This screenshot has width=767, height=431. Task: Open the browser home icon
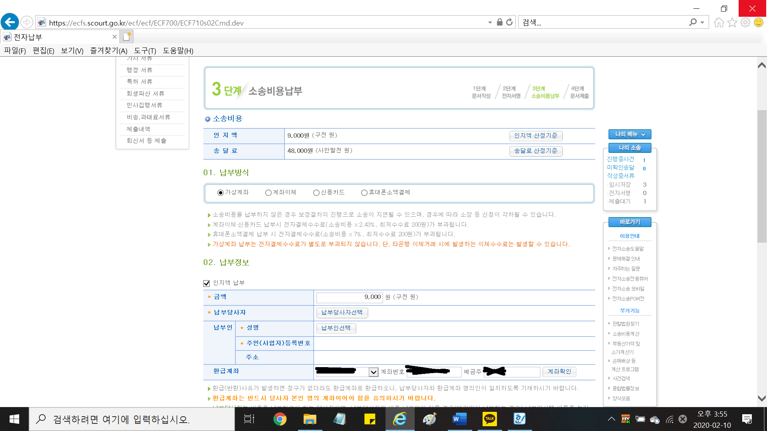(x=719, y=23)
